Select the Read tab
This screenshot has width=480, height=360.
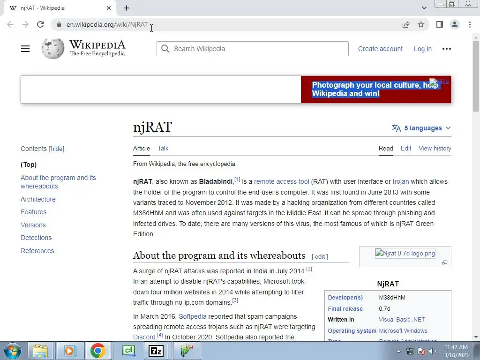click(x=386, y=148)
